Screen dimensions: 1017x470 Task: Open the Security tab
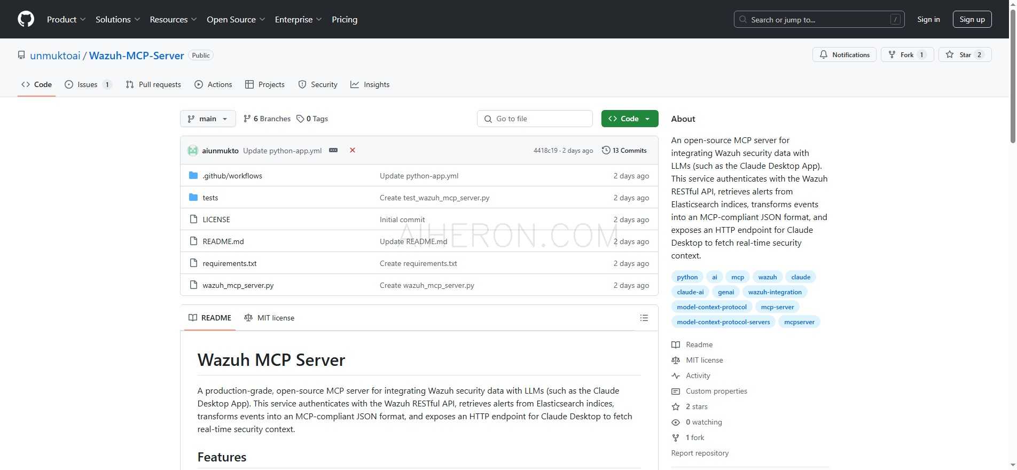[318, 84]
